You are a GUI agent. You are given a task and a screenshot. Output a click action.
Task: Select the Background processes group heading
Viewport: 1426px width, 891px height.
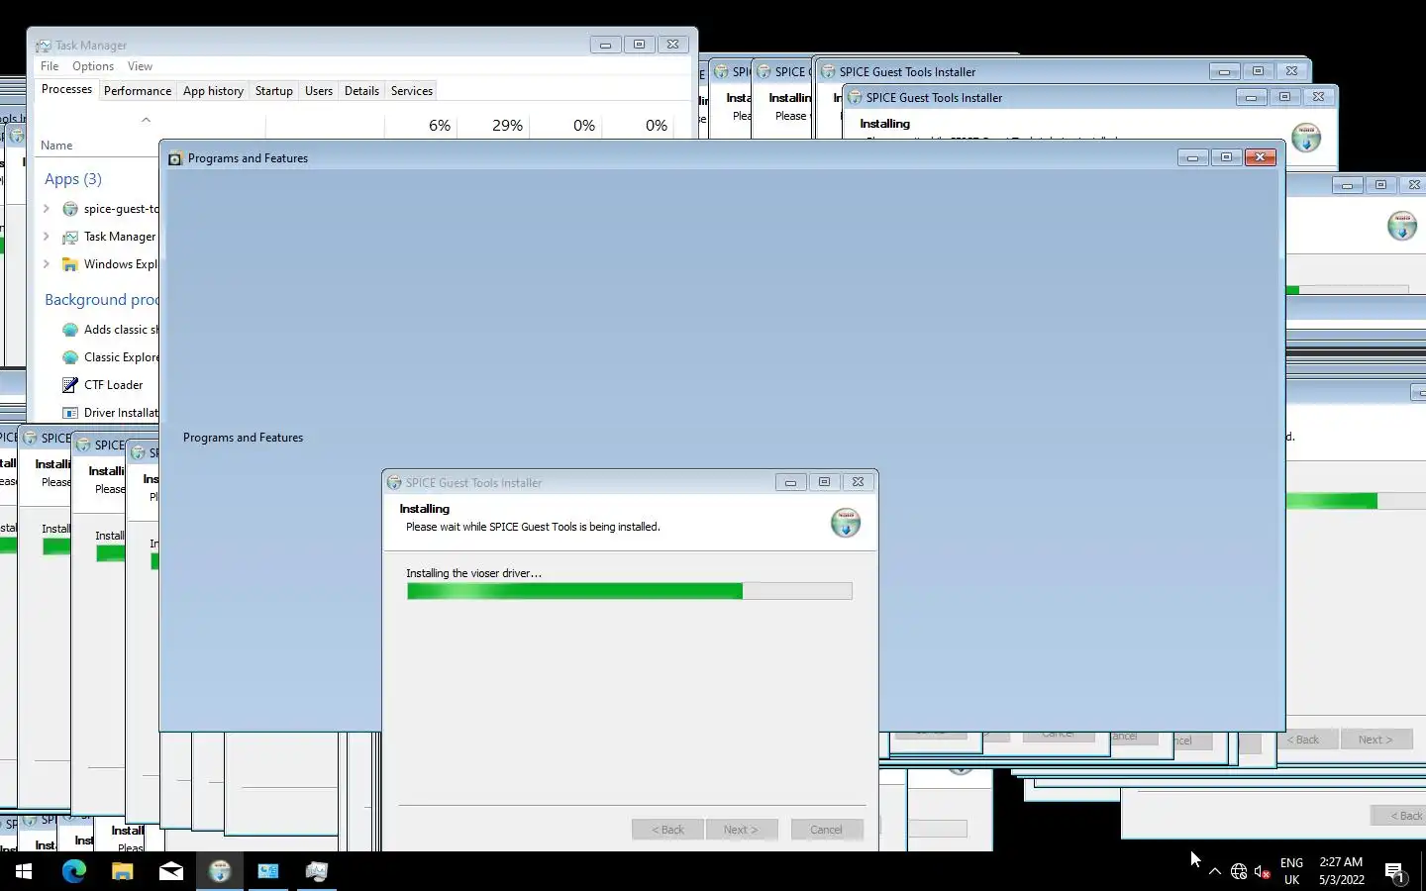click(x=101, y=300)
